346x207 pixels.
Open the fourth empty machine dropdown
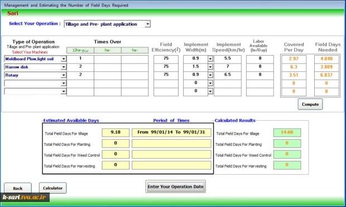(x=64, y=83)
